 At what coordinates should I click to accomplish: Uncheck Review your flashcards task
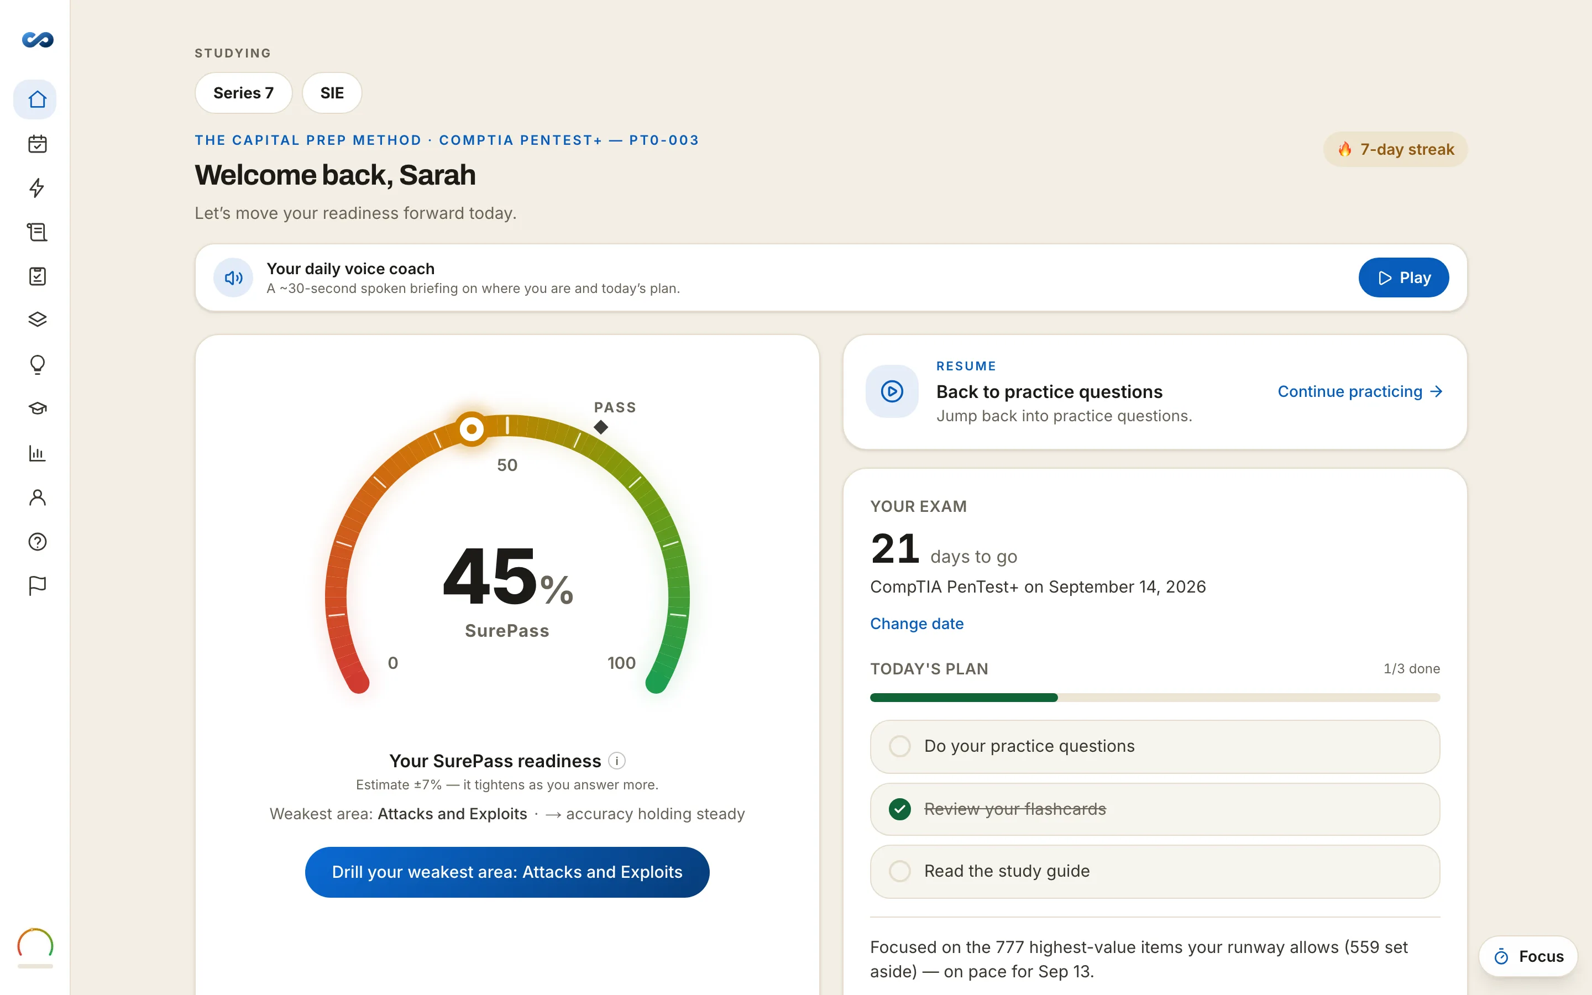click(899, 809)
